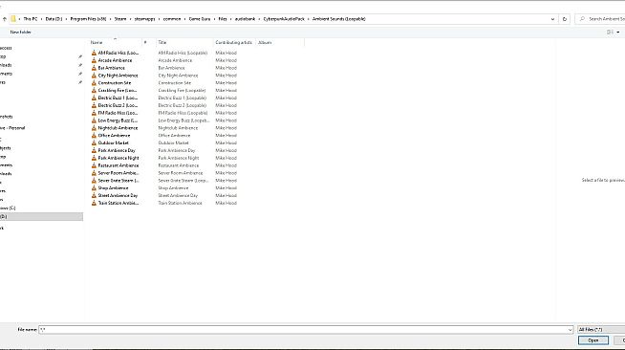Click the Park Ambience Night file icon

point(94,158)
